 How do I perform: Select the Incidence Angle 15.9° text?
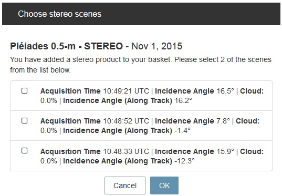coord(195,151)
